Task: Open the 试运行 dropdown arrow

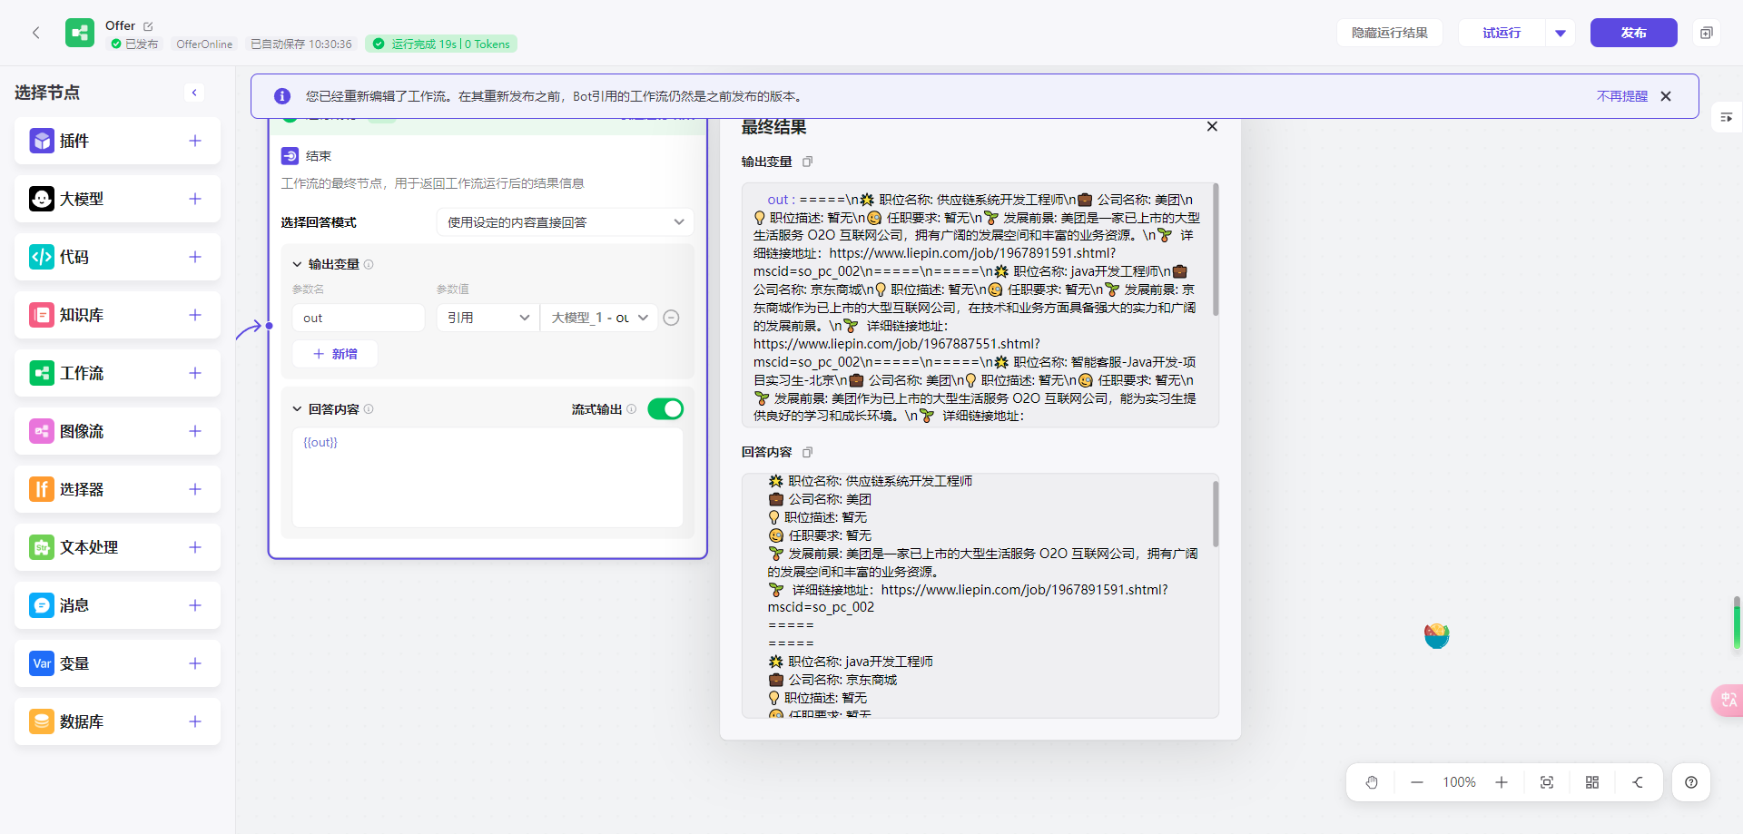Action: (x=1561, y=33)
